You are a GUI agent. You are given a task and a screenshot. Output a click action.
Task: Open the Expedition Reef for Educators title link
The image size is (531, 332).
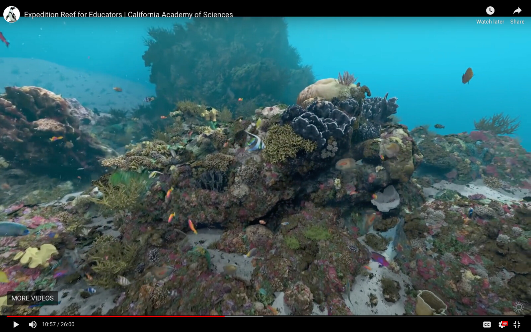pos(128,15)
